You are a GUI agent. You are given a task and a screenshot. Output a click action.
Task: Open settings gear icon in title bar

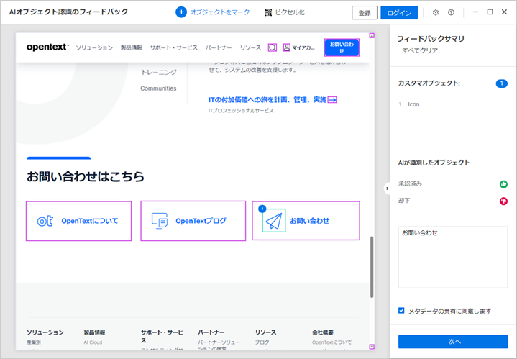click(x=436, y=12)
